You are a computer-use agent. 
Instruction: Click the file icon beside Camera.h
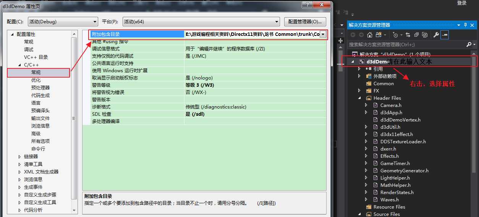click(x=376, y=105)
